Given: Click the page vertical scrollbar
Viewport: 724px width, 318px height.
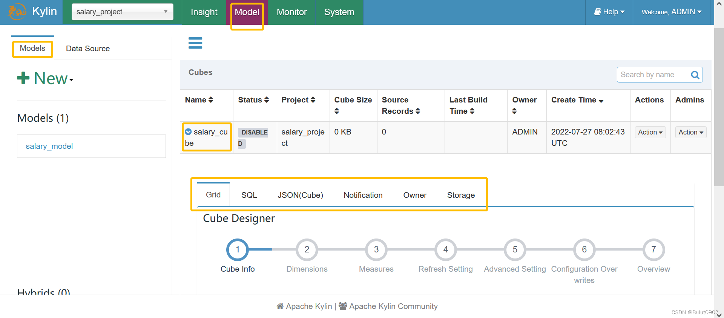Looking at the screenshot, I should point(719,107).
